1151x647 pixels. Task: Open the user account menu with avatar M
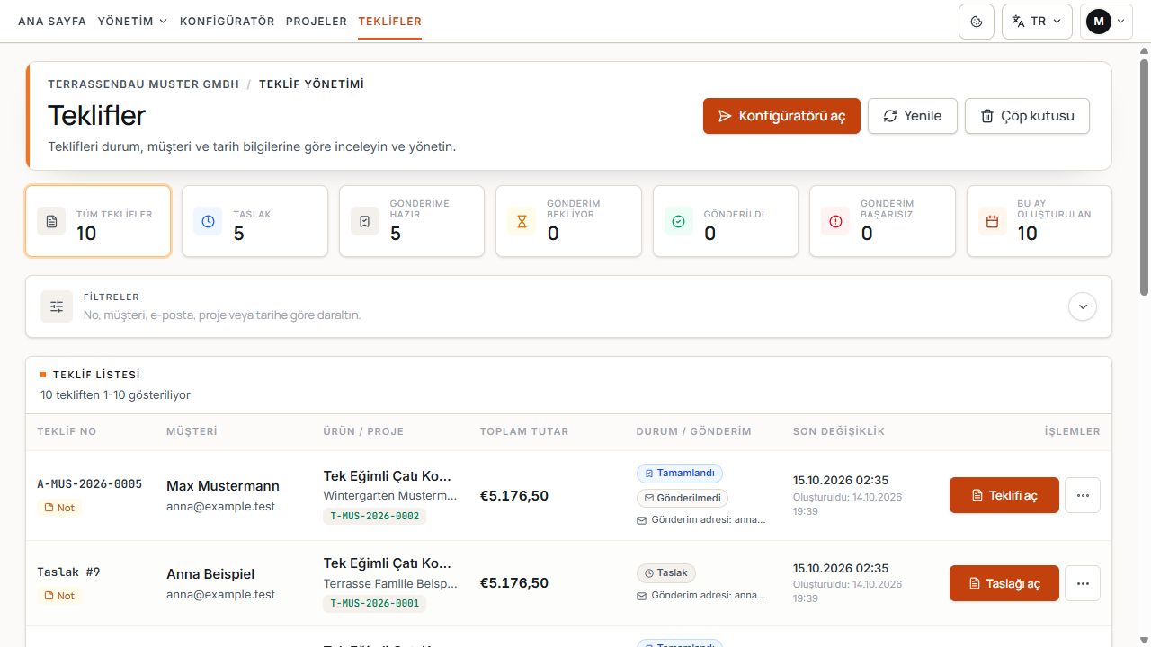pyautogui.click(x=1106, y=22)
